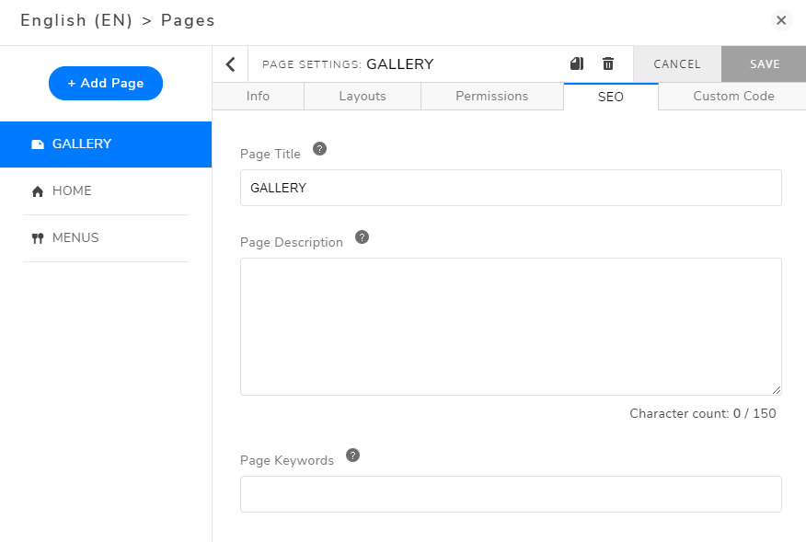Select the Permissions tab
This screenshot has width=806, height=542.
point(491,96)
